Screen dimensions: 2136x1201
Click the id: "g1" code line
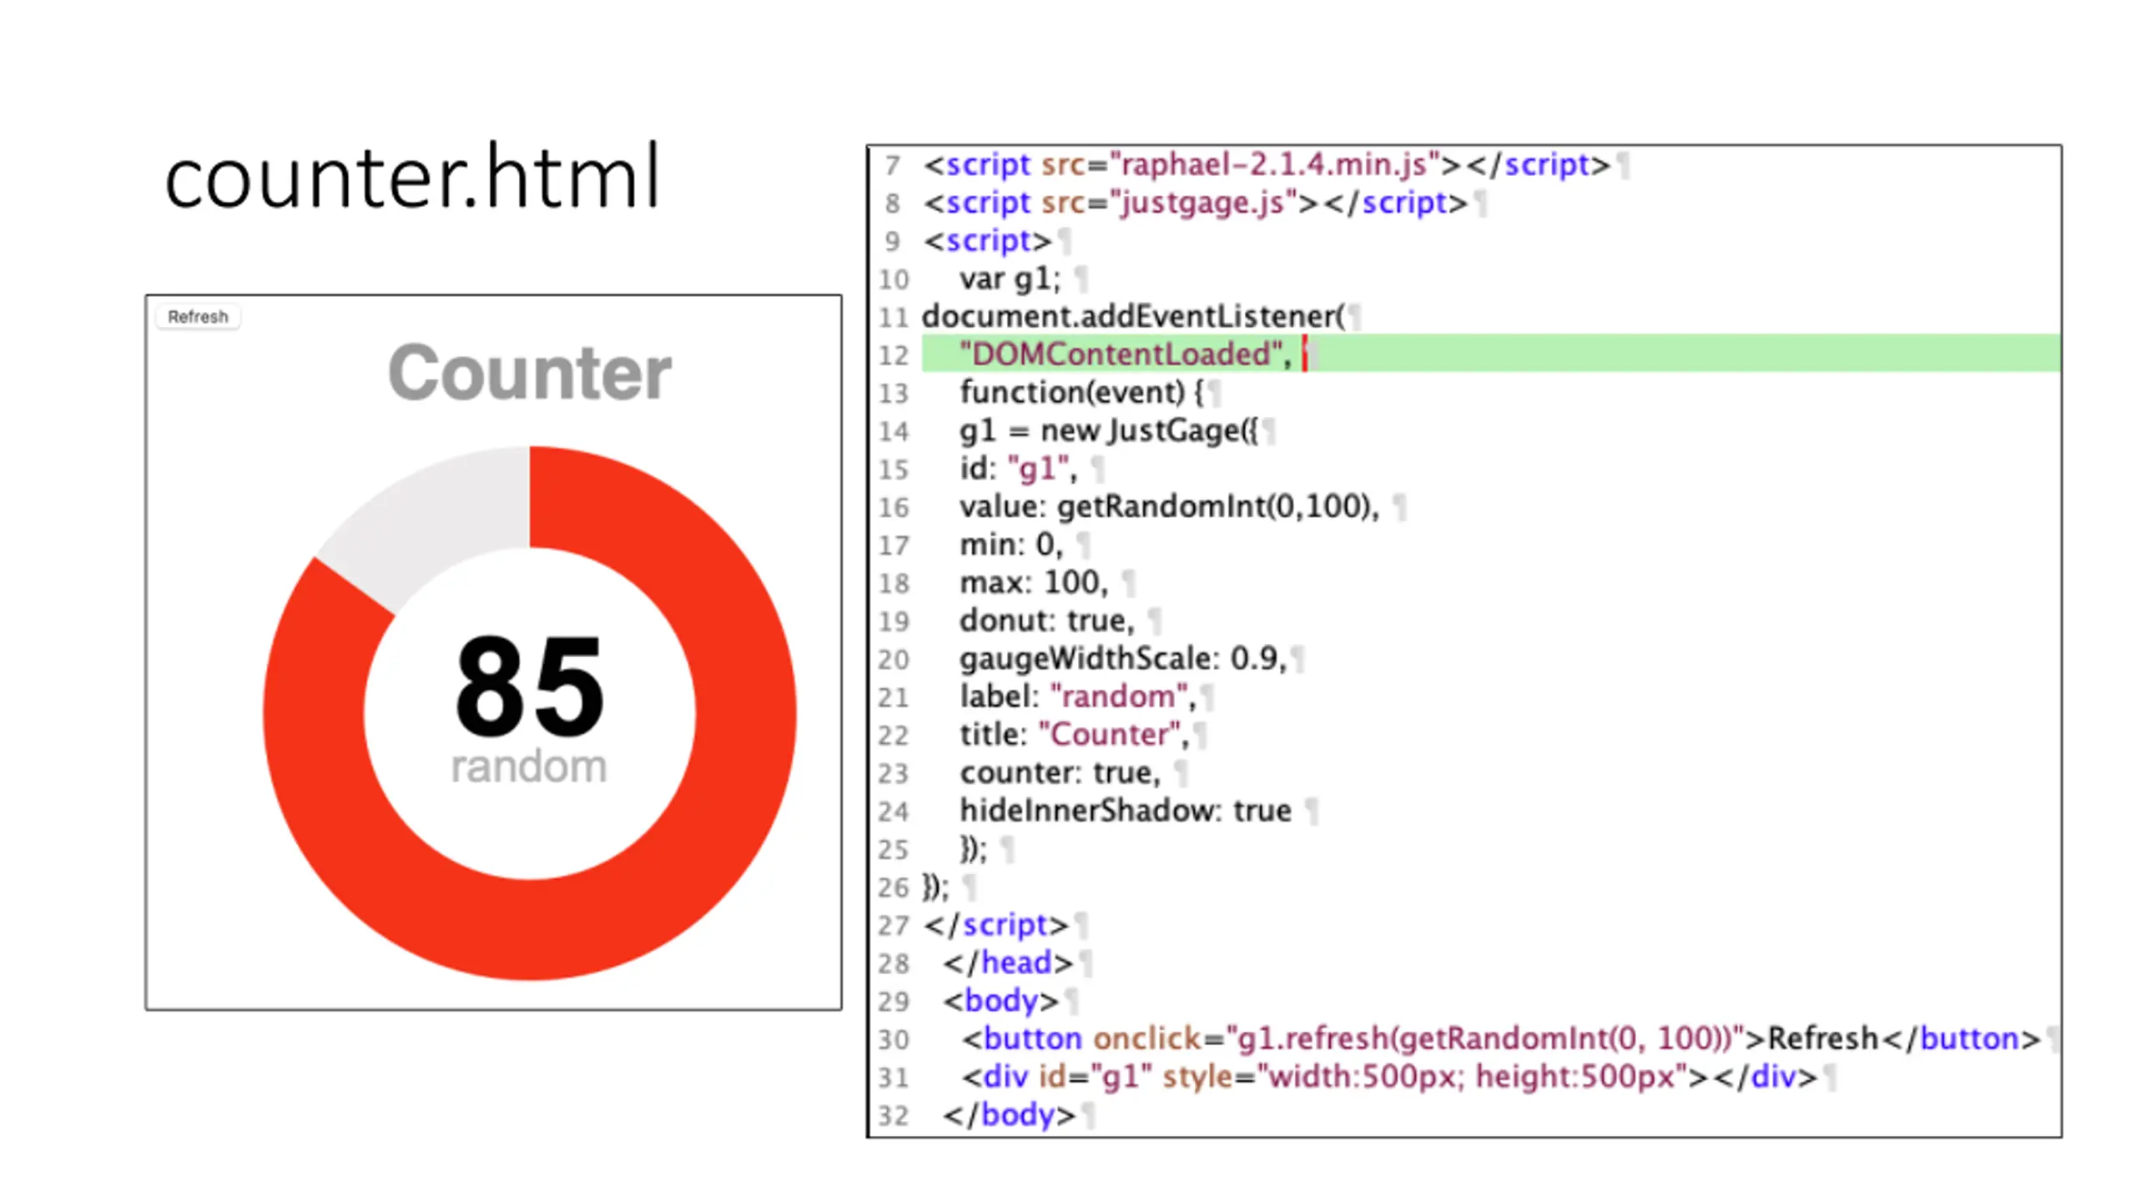pyautogui.click(x=1018, y=468)
